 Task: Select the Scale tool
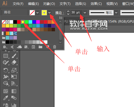tap(14, 70)
